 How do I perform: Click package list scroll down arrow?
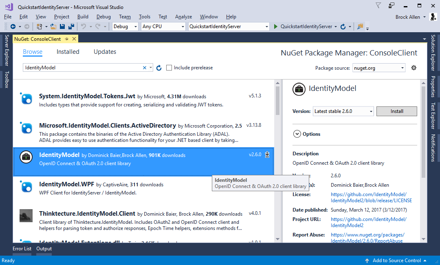click(x=277, y=239)
